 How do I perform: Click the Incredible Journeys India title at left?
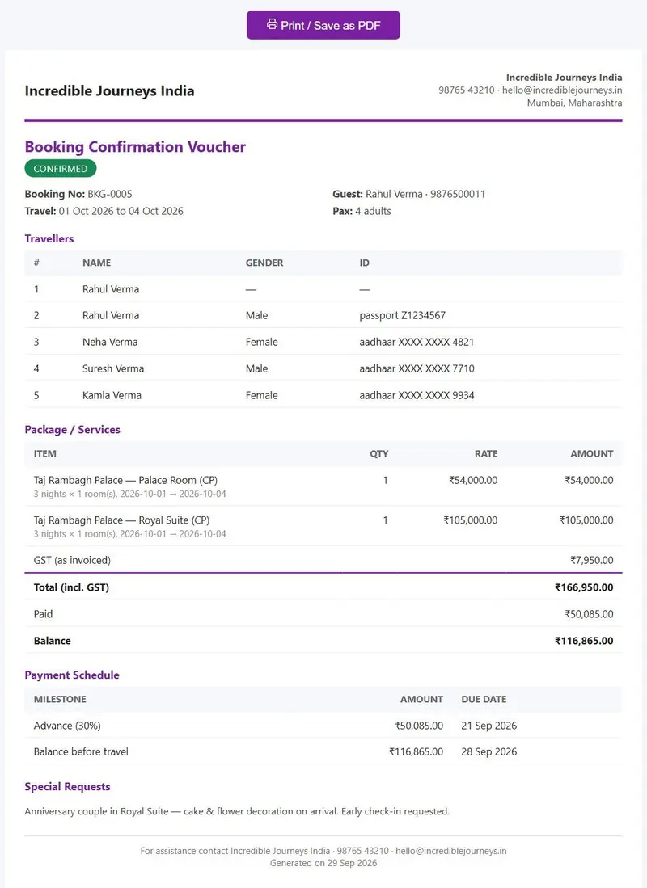(109, 90)
